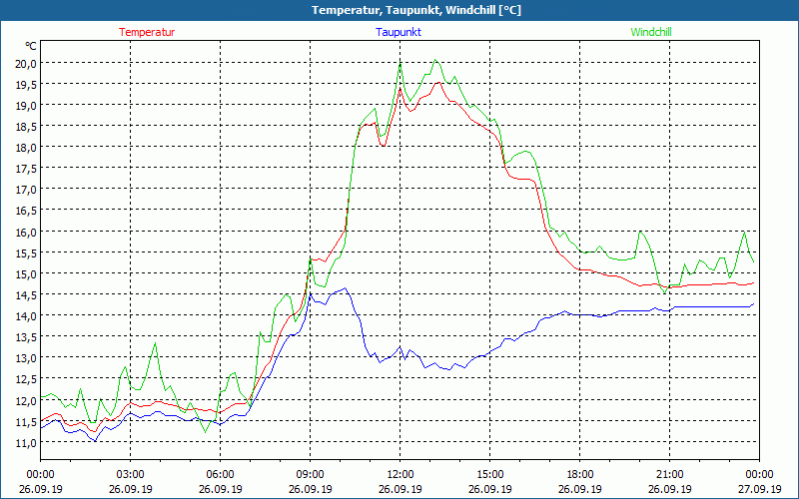Click the 14,5 y-axis value
Screen dimensions: 799x499
point(25,295)
